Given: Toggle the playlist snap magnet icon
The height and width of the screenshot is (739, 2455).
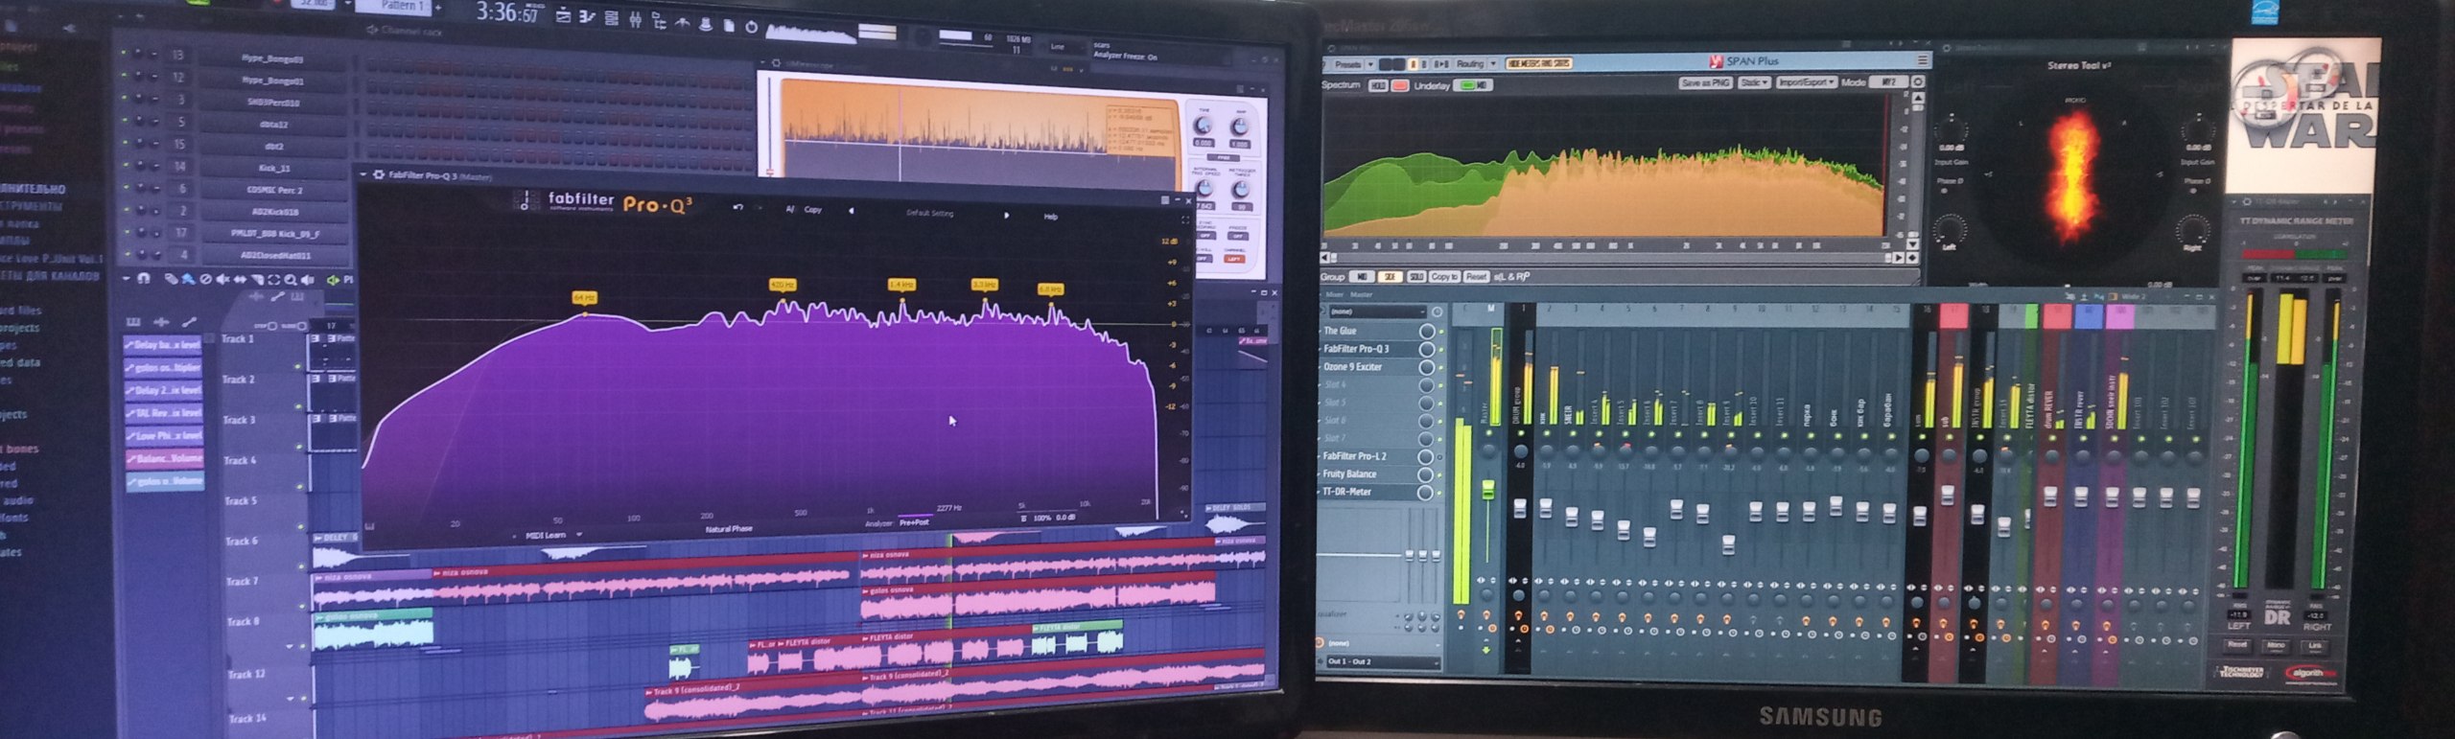Looking at the screenshot, I should [144, 280].
